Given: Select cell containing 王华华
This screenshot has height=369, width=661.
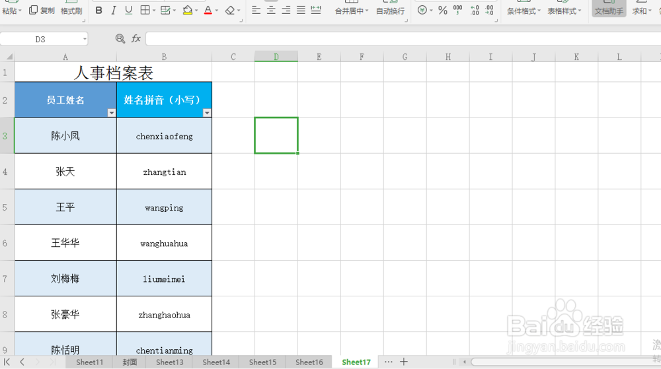Looking at the screenshot, I should 65,243.
